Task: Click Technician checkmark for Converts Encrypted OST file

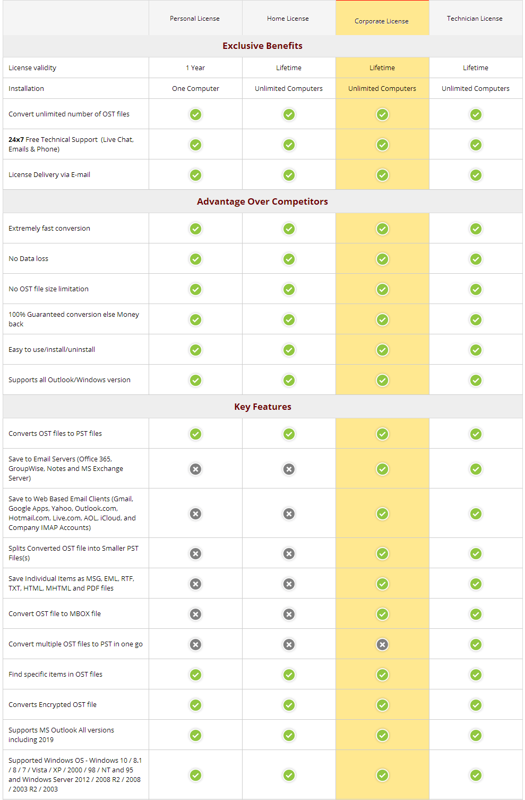Action: pos(476,705)
